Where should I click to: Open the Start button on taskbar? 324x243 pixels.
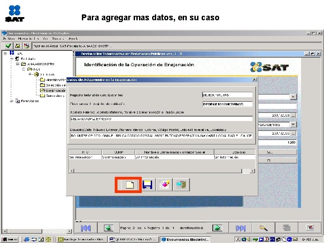click(10, 239)
